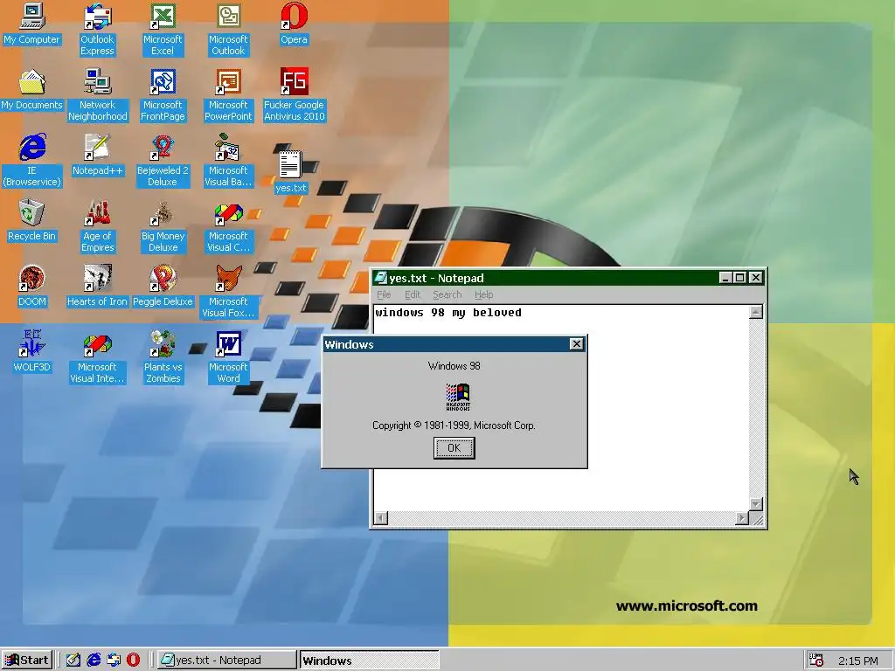Click the Show Desktop quick launch icon

pyautogui.click(x=73, y=661)
